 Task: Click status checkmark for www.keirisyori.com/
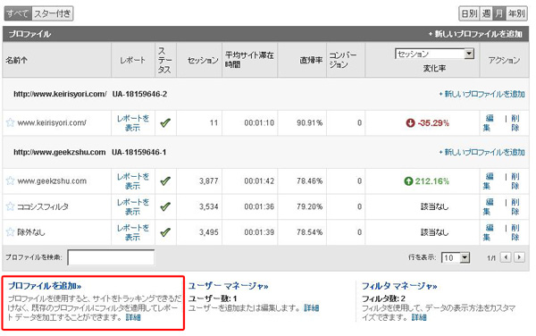point(165,122)
